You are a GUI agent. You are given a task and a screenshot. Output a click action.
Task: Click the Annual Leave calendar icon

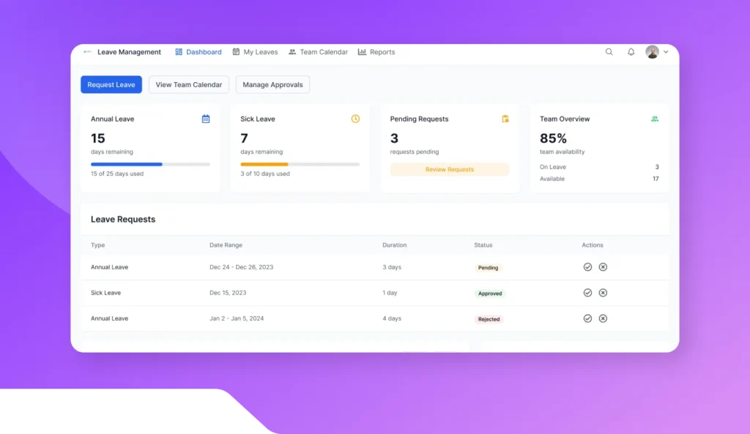tap(206, 119)
